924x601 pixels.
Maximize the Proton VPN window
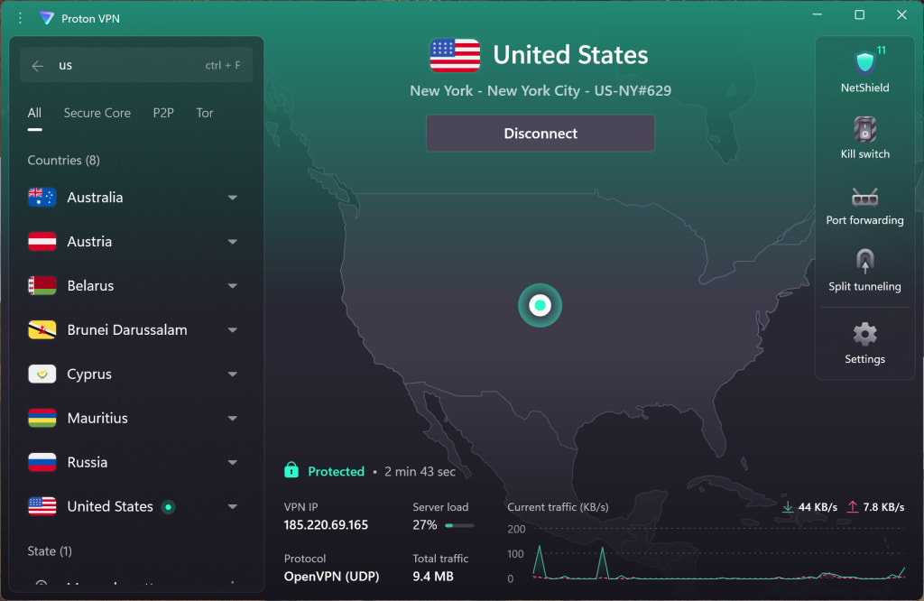(x=860, y=14)
